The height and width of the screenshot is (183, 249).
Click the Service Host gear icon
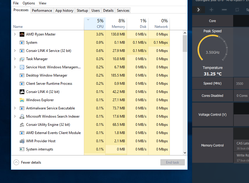coord(22,67)
